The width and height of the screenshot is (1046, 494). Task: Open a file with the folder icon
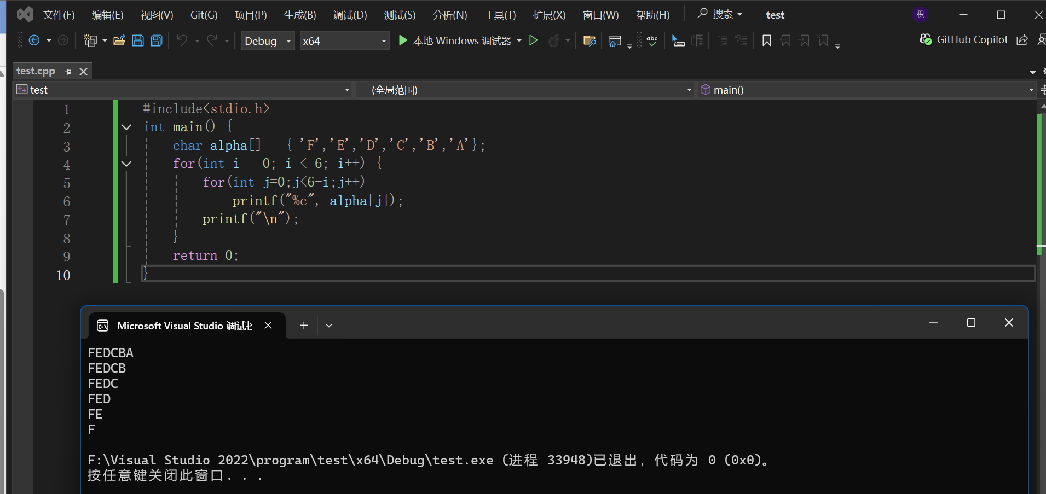(119, 40)
